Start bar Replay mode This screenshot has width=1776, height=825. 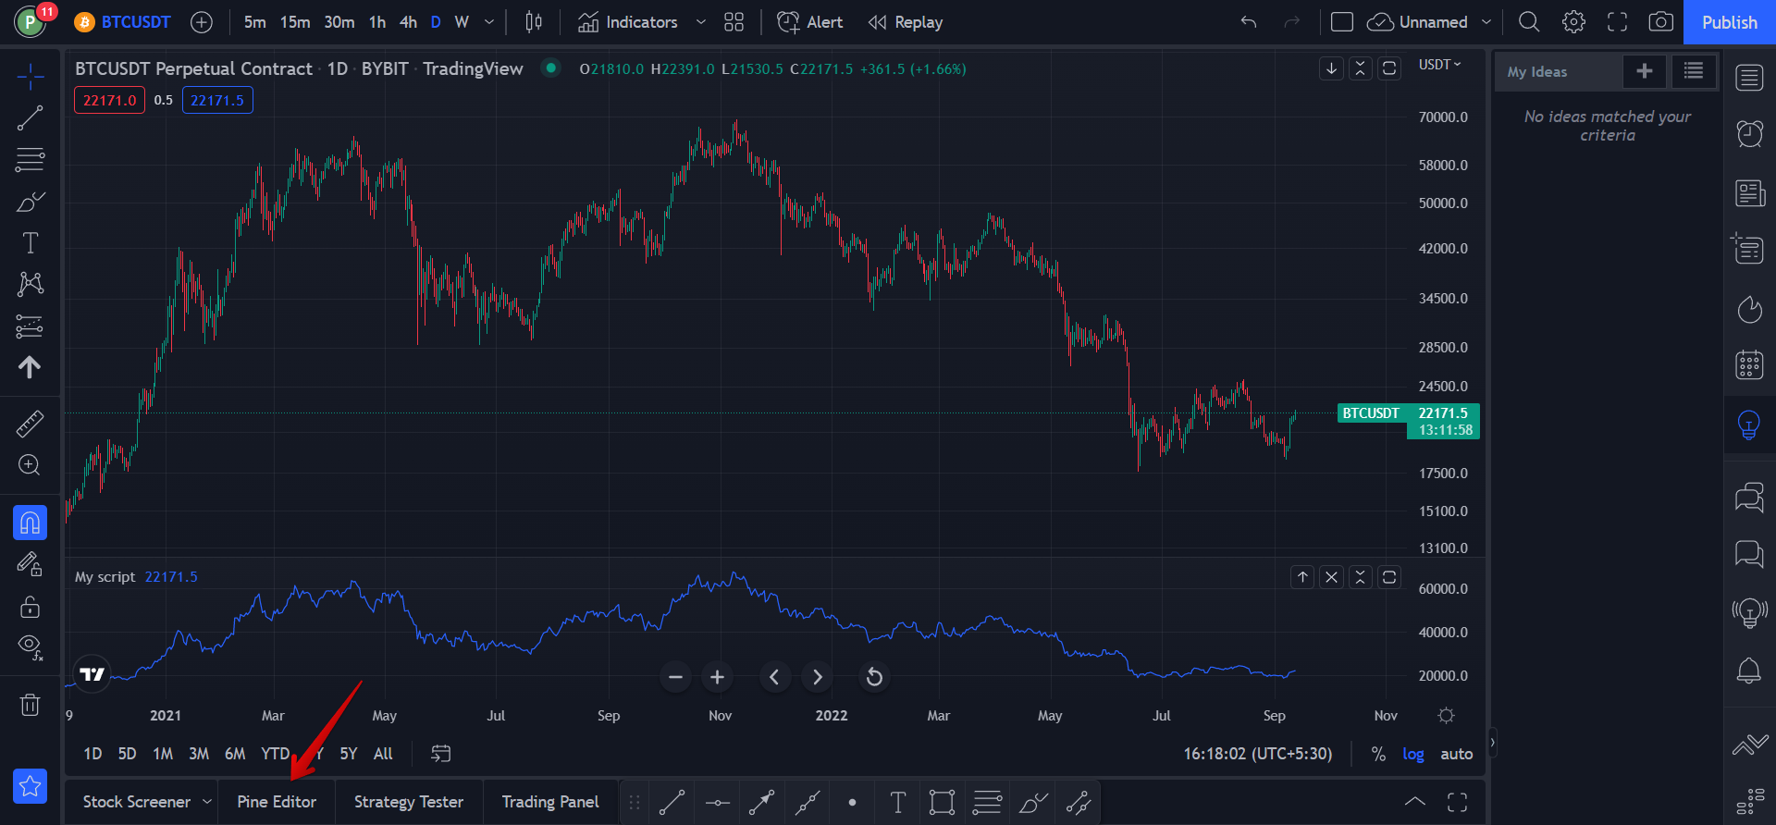(906, 22)
